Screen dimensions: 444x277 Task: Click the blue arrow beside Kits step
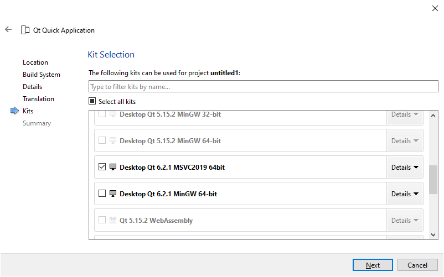click(14, 111)
